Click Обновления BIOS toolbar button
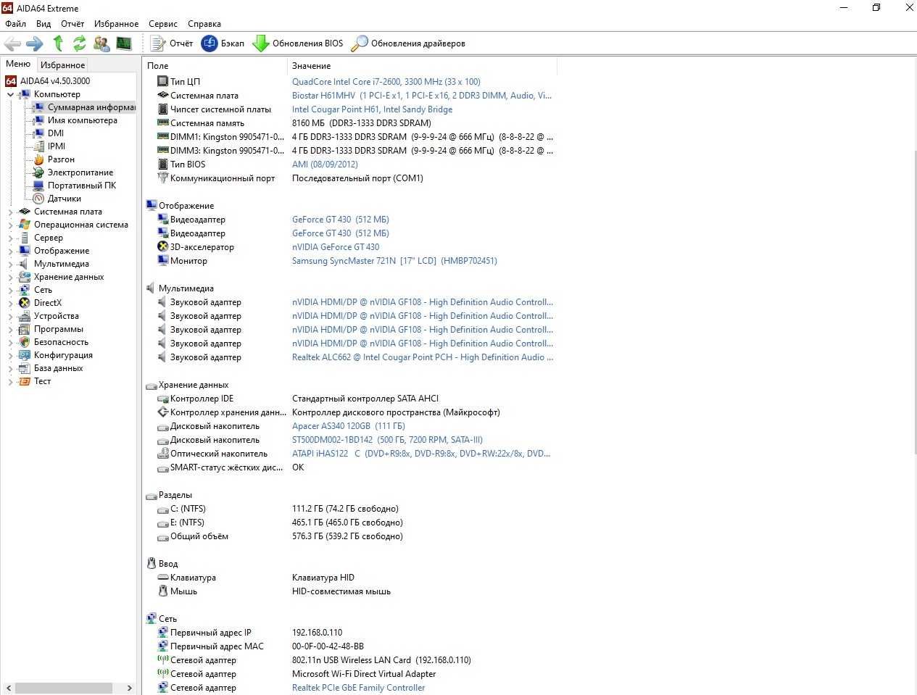The width and height of the screenshot is (917, 695). point(298,43)
